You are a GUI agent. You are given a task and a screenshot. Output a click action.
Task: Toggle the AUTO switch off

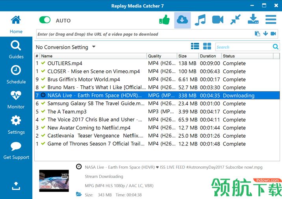coord(45,20)
